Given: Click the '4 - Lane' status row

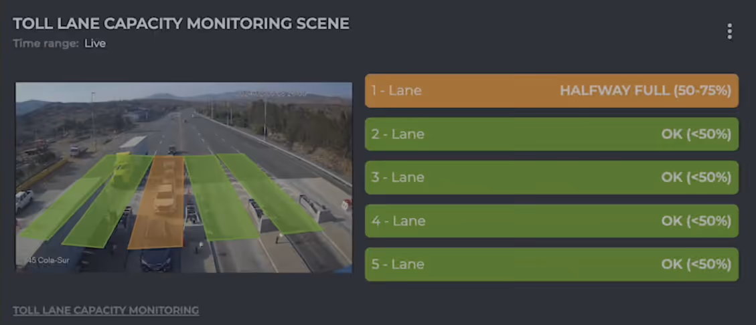Looking at the screenshot, I should [x=552, y=221].
